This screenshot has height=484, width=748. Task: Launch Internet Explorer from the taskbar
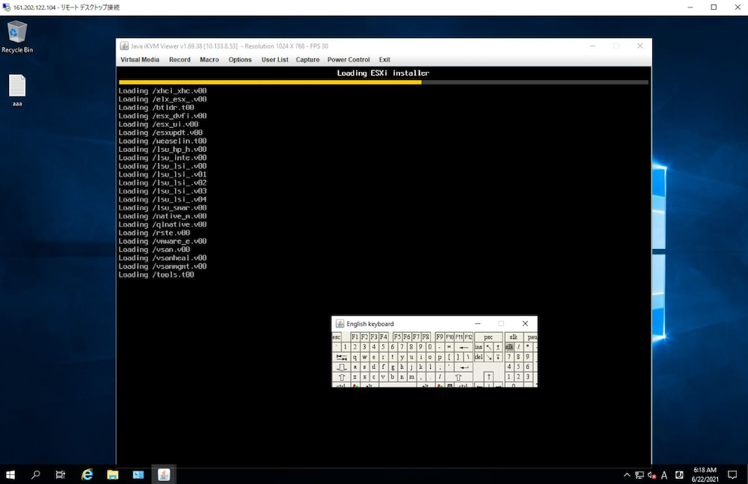click(87, 474)
